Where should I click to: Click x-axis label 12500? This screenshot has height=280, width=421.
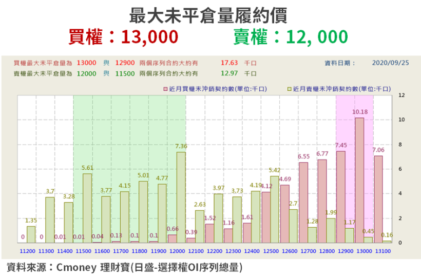coord(271,251)
